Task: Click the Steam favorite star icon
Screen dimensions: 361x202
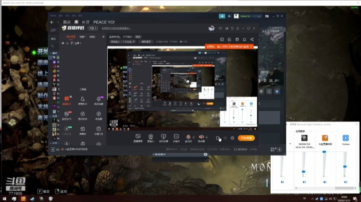Action: coord(277,91)
